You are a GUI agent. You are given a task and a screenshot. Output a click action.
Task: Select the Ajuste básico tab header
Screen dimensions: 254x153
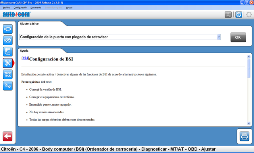(x=29, y=24)
